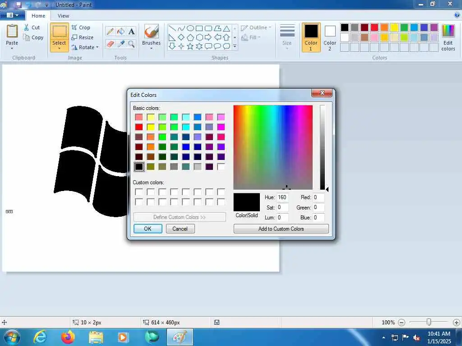Screen dimensions: 462x346
Task: Open the Paint file menu button
Action: point(12,15)
